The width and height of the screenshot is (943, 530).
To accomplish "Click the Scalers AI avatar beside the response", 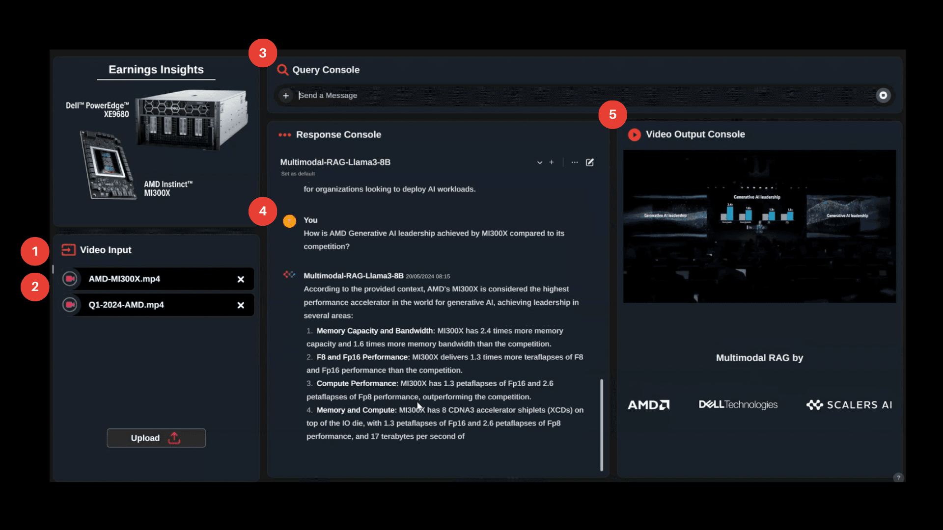I will pyautogui.click(x=289, y=274).
